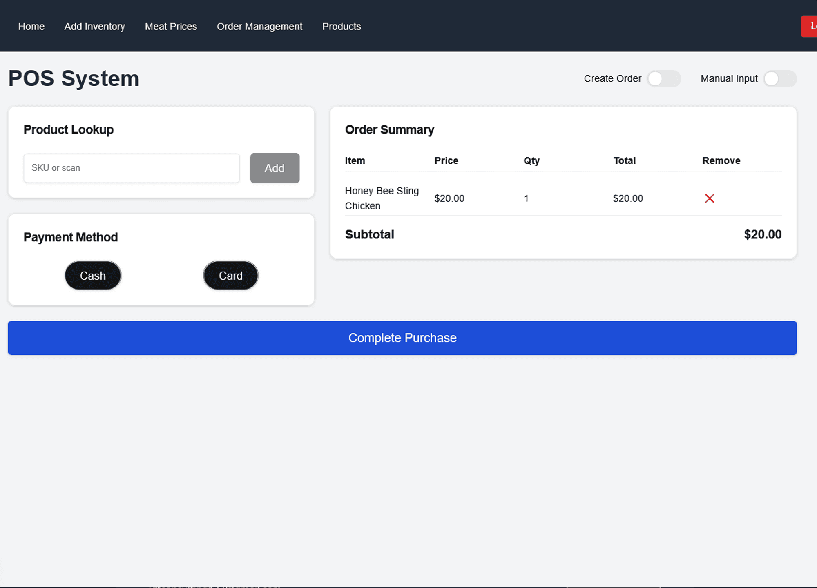The height and width of the screenshot is (588, 817).
Task: Click the Complete Purchase button
Action: [402, 338]
